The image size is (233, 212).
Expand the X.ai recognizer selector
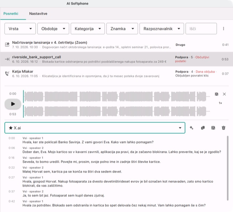(95, 128)
